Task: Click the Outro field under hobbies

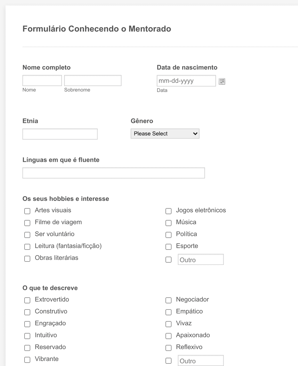Action: (201, 259)
